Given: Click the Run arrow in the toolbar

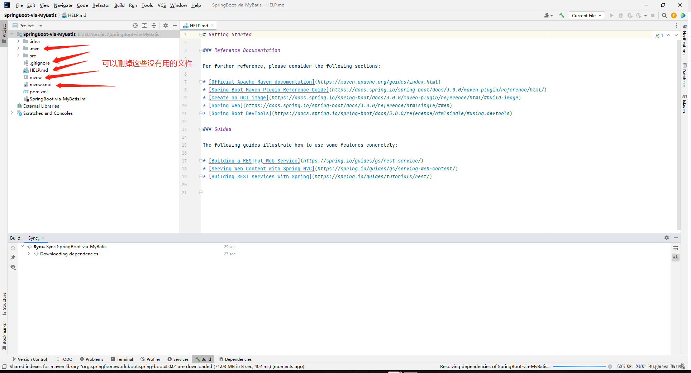Looking at the screenshot, I should coord(611,15).
